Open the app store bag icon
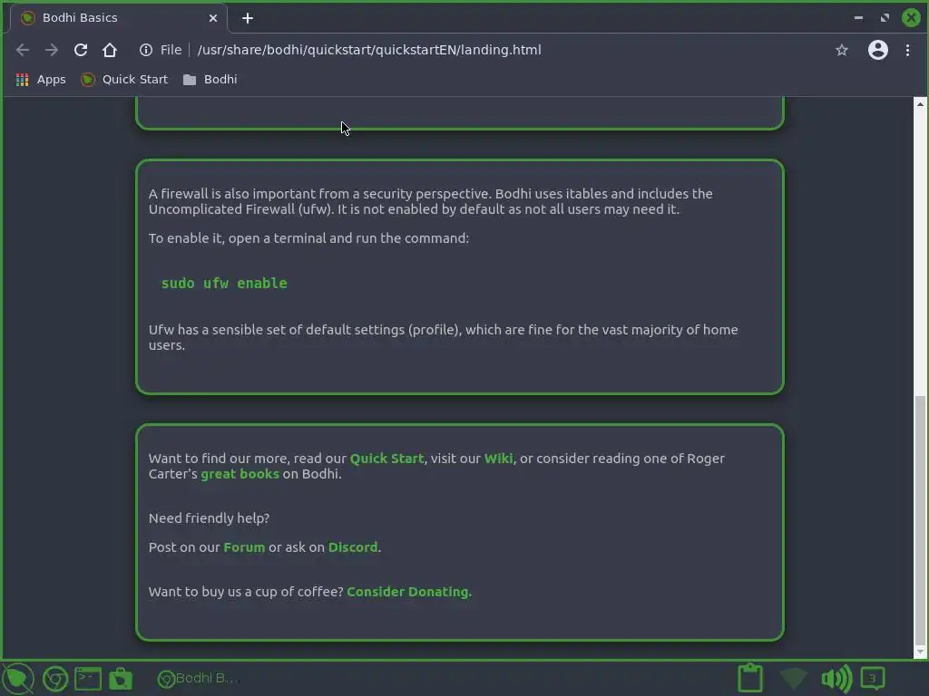Image resolution: width=929 pixels, height=696 pixels. (x=121, y=679)
